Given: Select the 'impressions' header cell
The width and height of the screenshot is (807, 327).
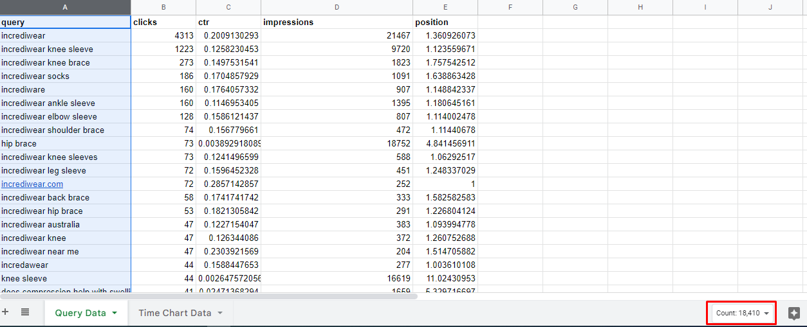Looking at the screenshot, I should [x=337, y=22].
